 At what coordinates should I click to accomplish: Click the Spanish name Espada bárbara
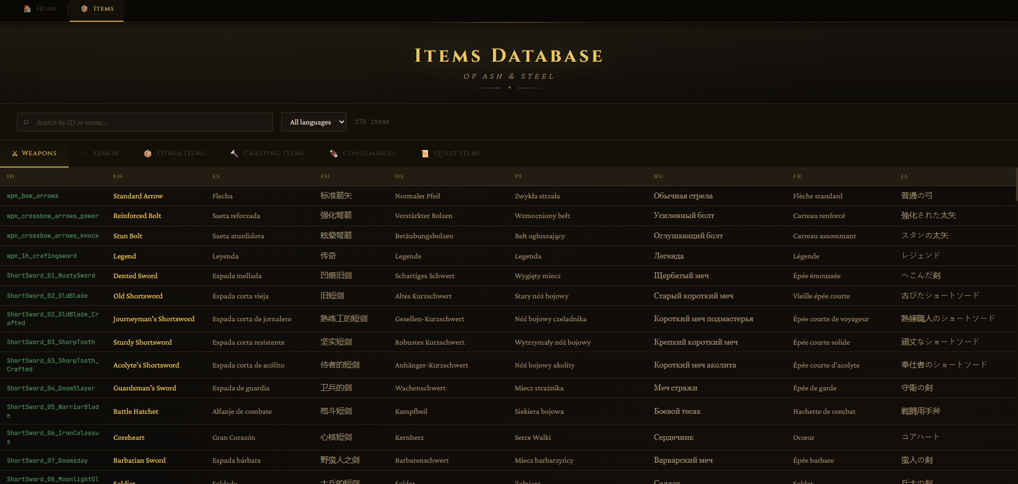click(236, 460)
